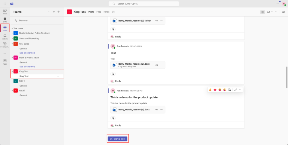Switch to the Files tab
288x145 pixels.
point(99,12)
